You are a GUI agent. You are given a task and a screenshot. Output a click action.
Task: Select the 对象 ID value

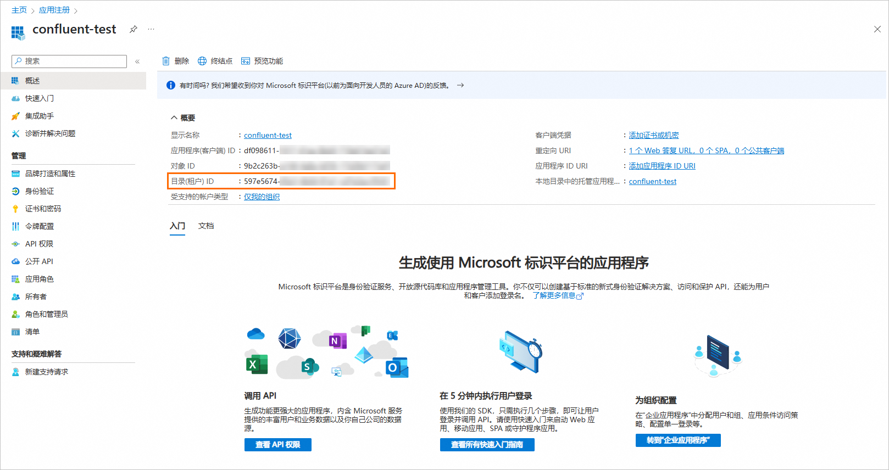pyautogui.click(x=317, y=166)
